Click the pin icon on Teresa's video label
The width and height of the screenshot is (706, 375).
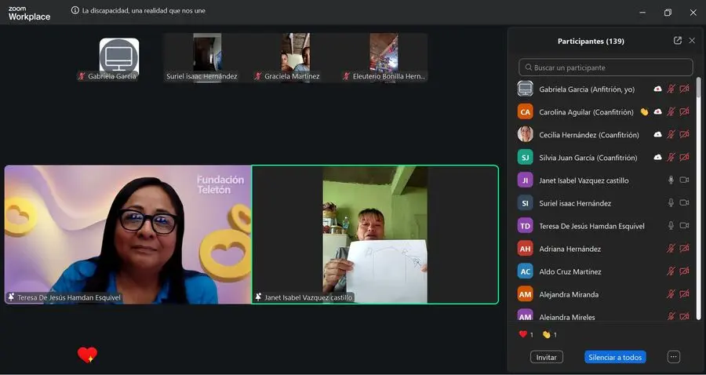[11, 297]
